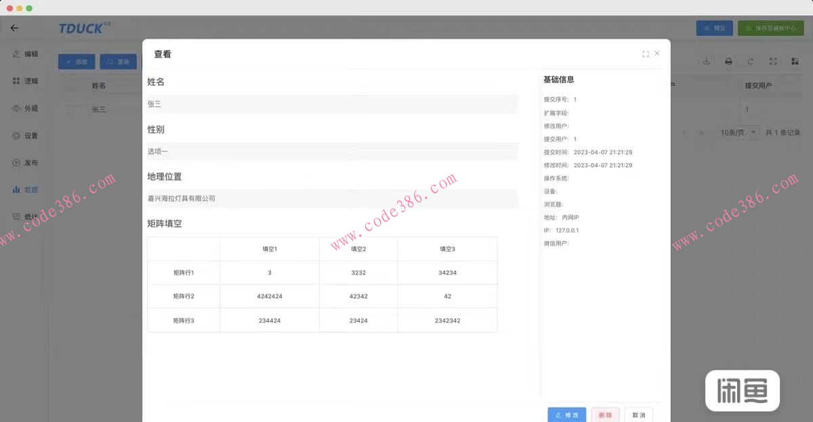813x422 pixels.
Task: Select the 数据 sidebar item
Action: point(25,190)
